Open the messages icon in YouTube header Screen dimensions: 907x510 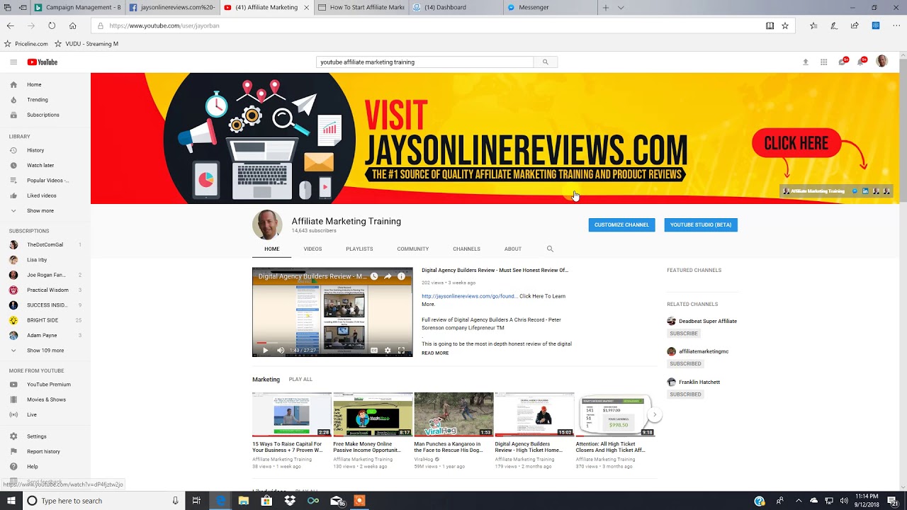click(843, 62)
